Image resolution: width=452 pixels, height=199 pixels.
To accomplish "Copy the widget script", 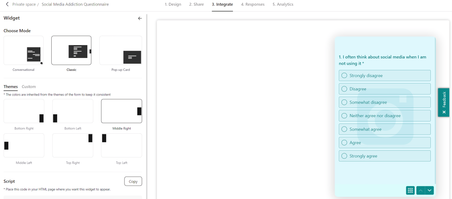I will tap(133, 181).
